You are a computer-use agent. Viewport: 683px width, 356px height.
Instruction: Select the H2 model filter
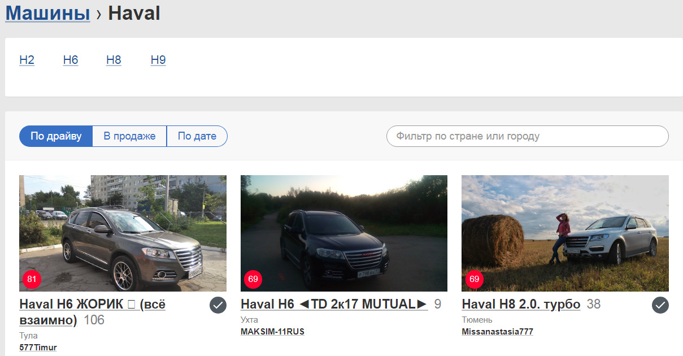(x=27, y=59)
